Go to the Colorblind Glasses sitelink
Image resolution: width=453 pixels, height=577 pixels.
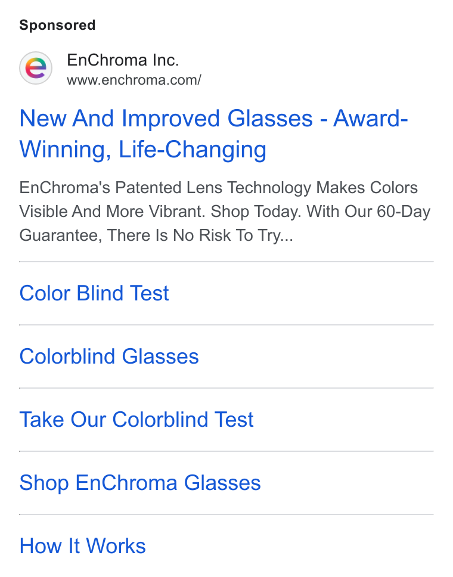pyautogui.click(x=109, y=356)
